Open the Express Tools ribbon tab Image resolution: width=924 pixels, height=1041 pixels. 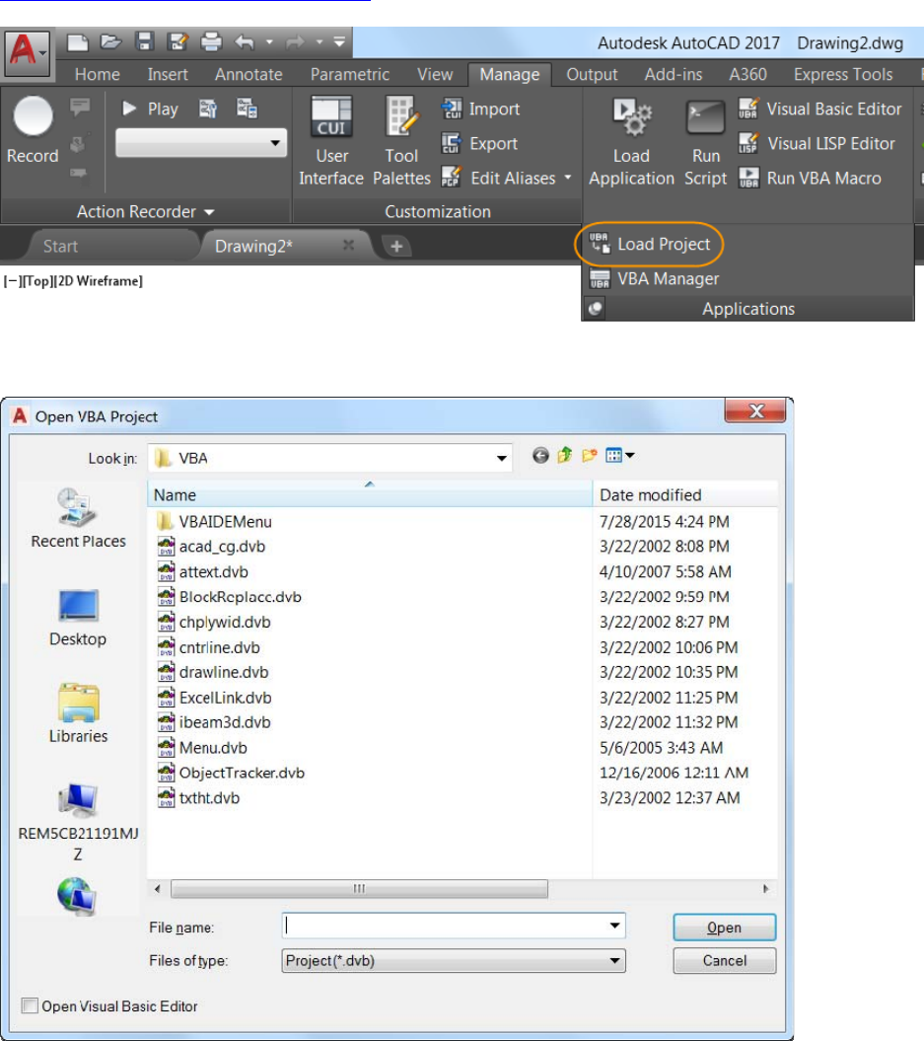point(843,74)
